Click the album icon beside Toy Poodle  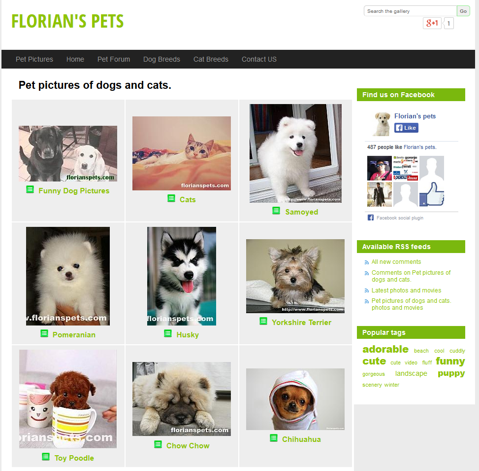point(46,457)
